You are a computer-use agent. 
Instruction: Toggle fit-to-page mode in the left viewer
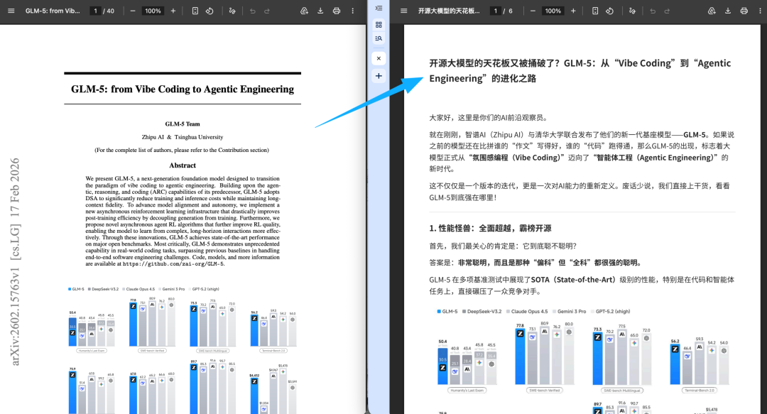(196, 11)
